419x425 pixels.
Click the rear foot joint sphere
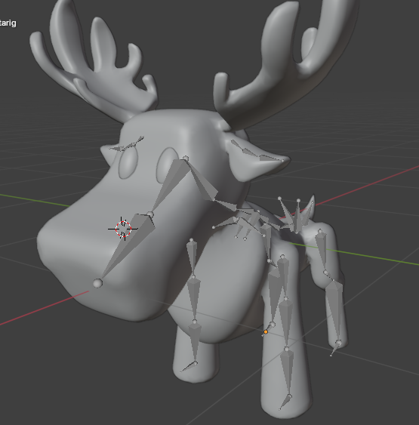[339, 343]
